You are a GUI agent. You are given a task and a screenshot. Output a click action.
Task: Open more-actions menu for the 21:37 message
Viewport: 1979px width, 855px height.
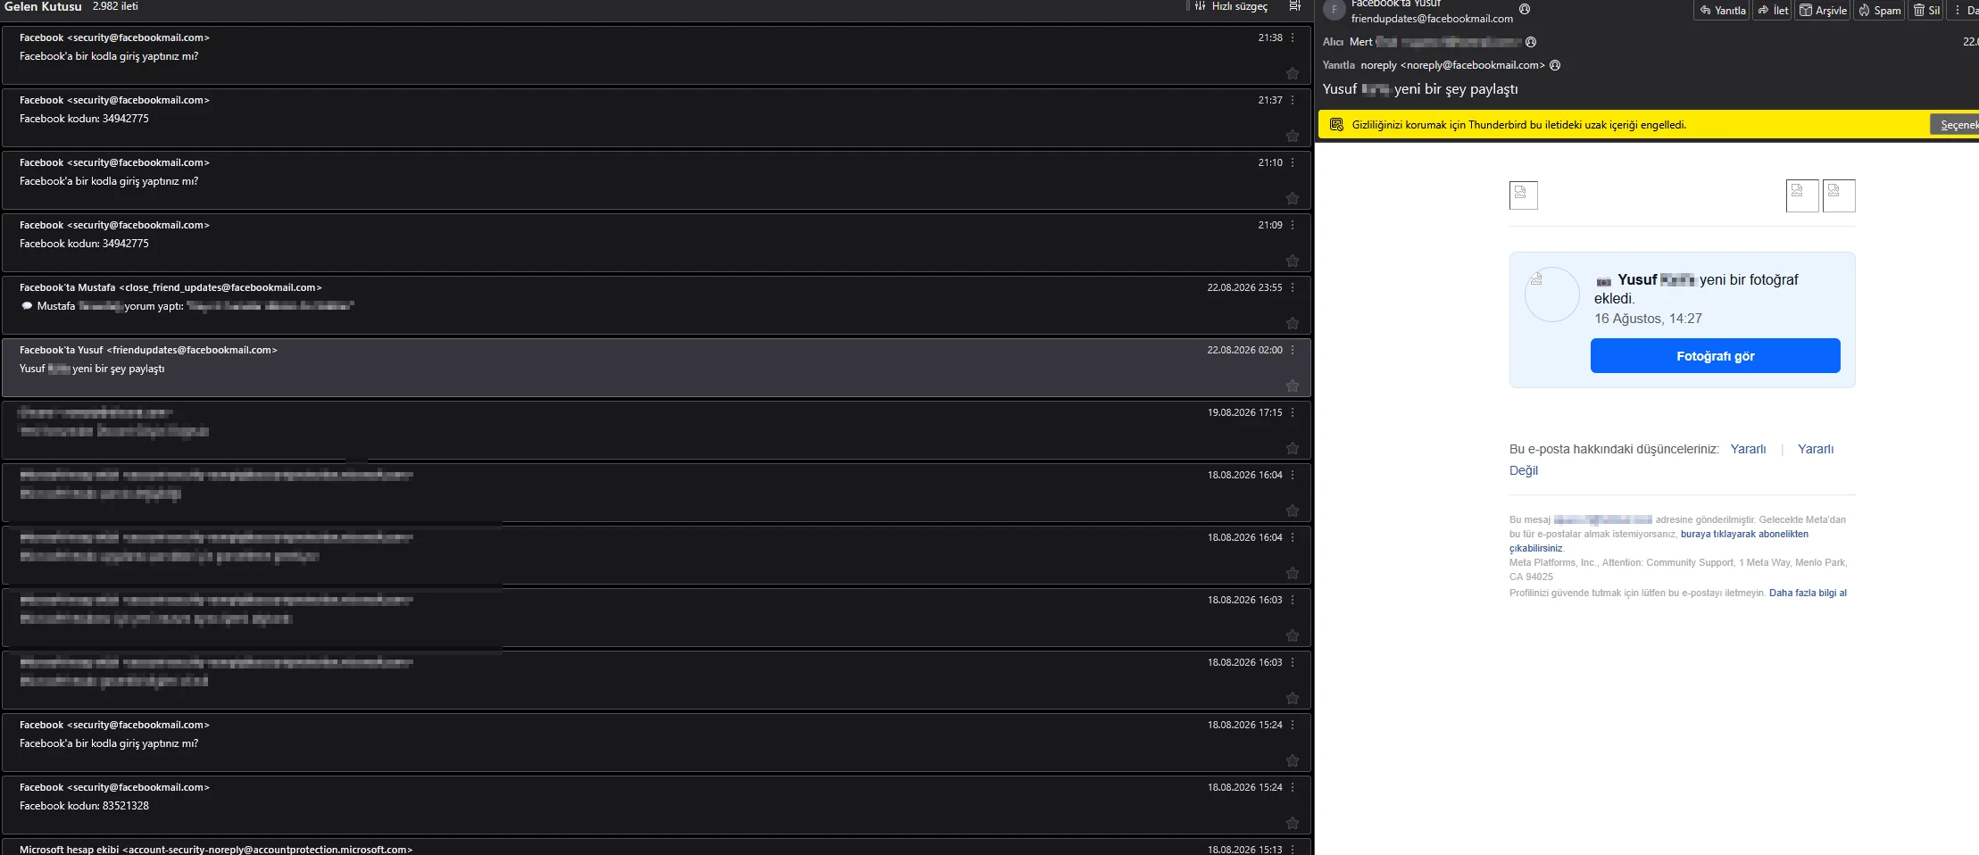pos(1293,100)
